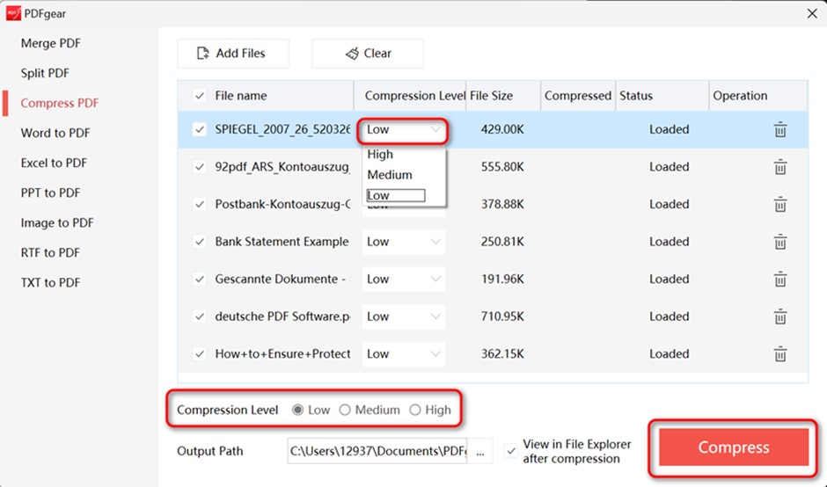Screen dimensions: 827x487
Task: Select Low compression level radio button
Action: (298, 410)
